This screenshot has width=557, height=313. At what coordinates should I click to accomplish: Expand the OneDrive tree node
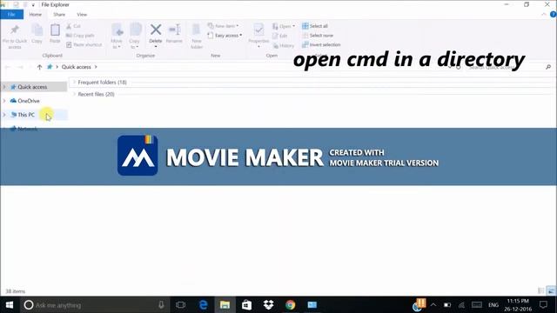pyautogui.click(x=4, y=101)
